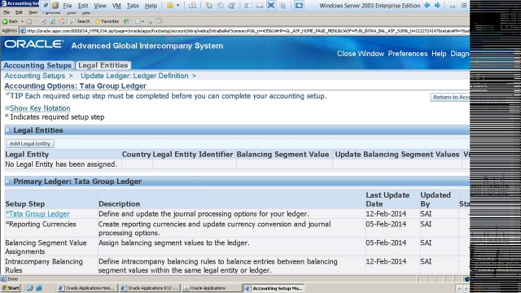
Task: Click the Print toolbar icon
Action: point(150,21)
